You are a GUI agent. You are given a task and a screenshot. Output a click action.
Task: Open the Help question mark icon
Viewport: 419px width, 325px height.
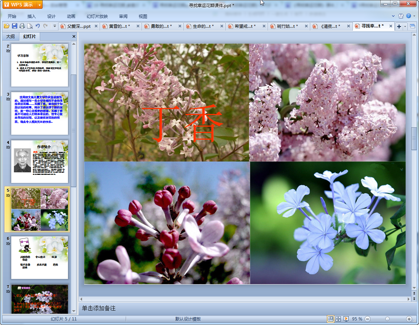(408, 16)
